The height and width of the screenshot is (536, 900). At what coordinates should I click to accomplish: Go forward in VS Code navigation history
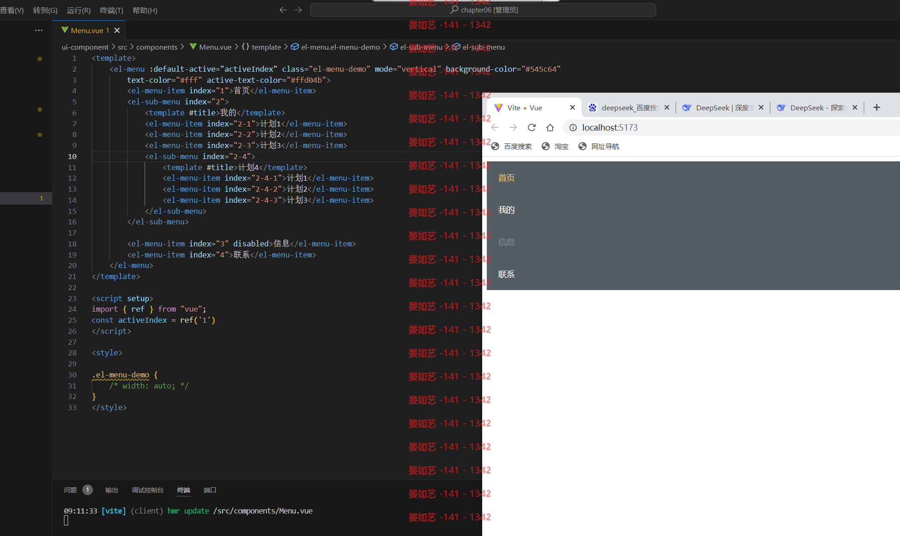[298, 10]
